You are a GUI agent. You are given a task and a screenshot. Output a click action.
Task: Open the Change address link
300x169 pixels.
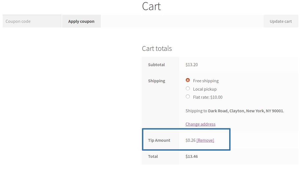(200, 124)
